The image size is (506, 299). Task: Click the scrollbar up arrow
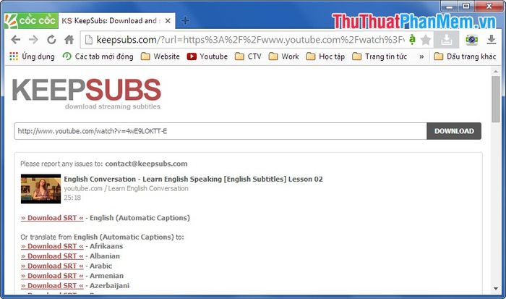point(496,71)
